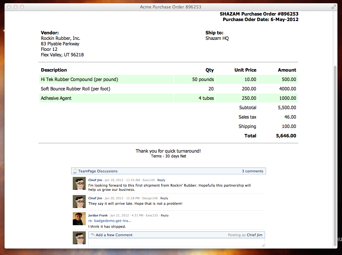Viewport: 342px width, 255px height.
Task: Expand the '3 comments' count in the discussions header
Action: click(x=252, y=171)
